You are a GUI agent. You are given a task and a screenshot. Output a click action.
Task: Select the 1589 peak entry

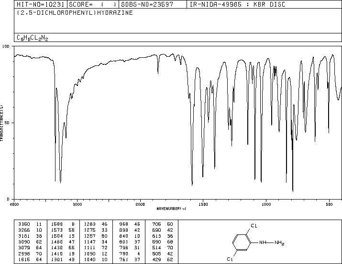click(x=63, y=224)
